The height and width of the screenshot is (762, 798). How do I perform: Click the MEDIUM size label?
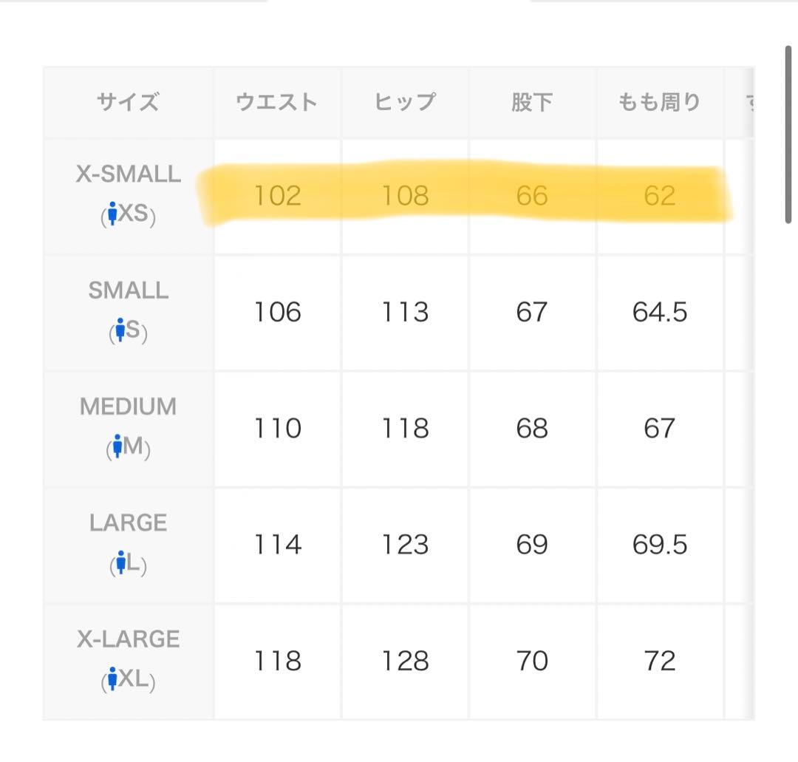click(x=128, y=406)
